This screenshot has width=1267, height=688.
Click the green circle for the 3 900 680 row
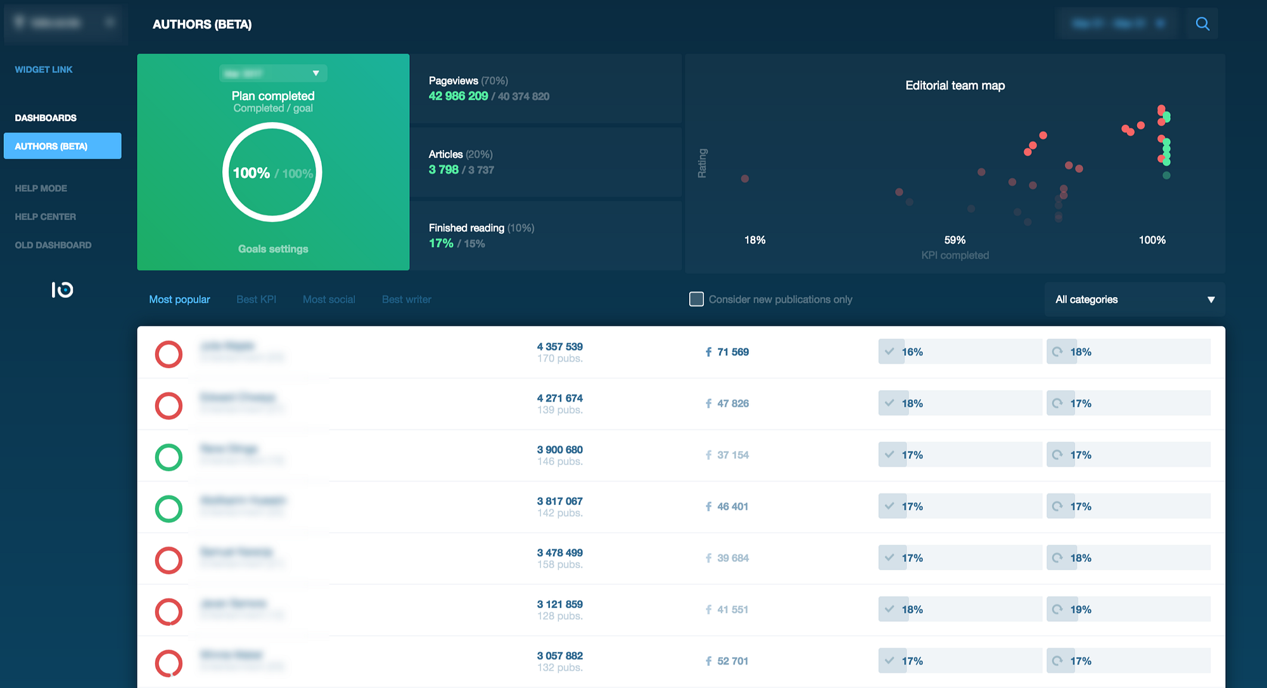[169, 457]
